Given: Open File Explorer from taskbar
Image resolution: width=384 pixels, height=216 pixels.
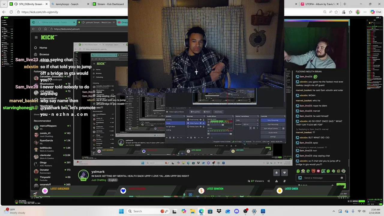Looking at the screenshot, I should click(192, 211).
